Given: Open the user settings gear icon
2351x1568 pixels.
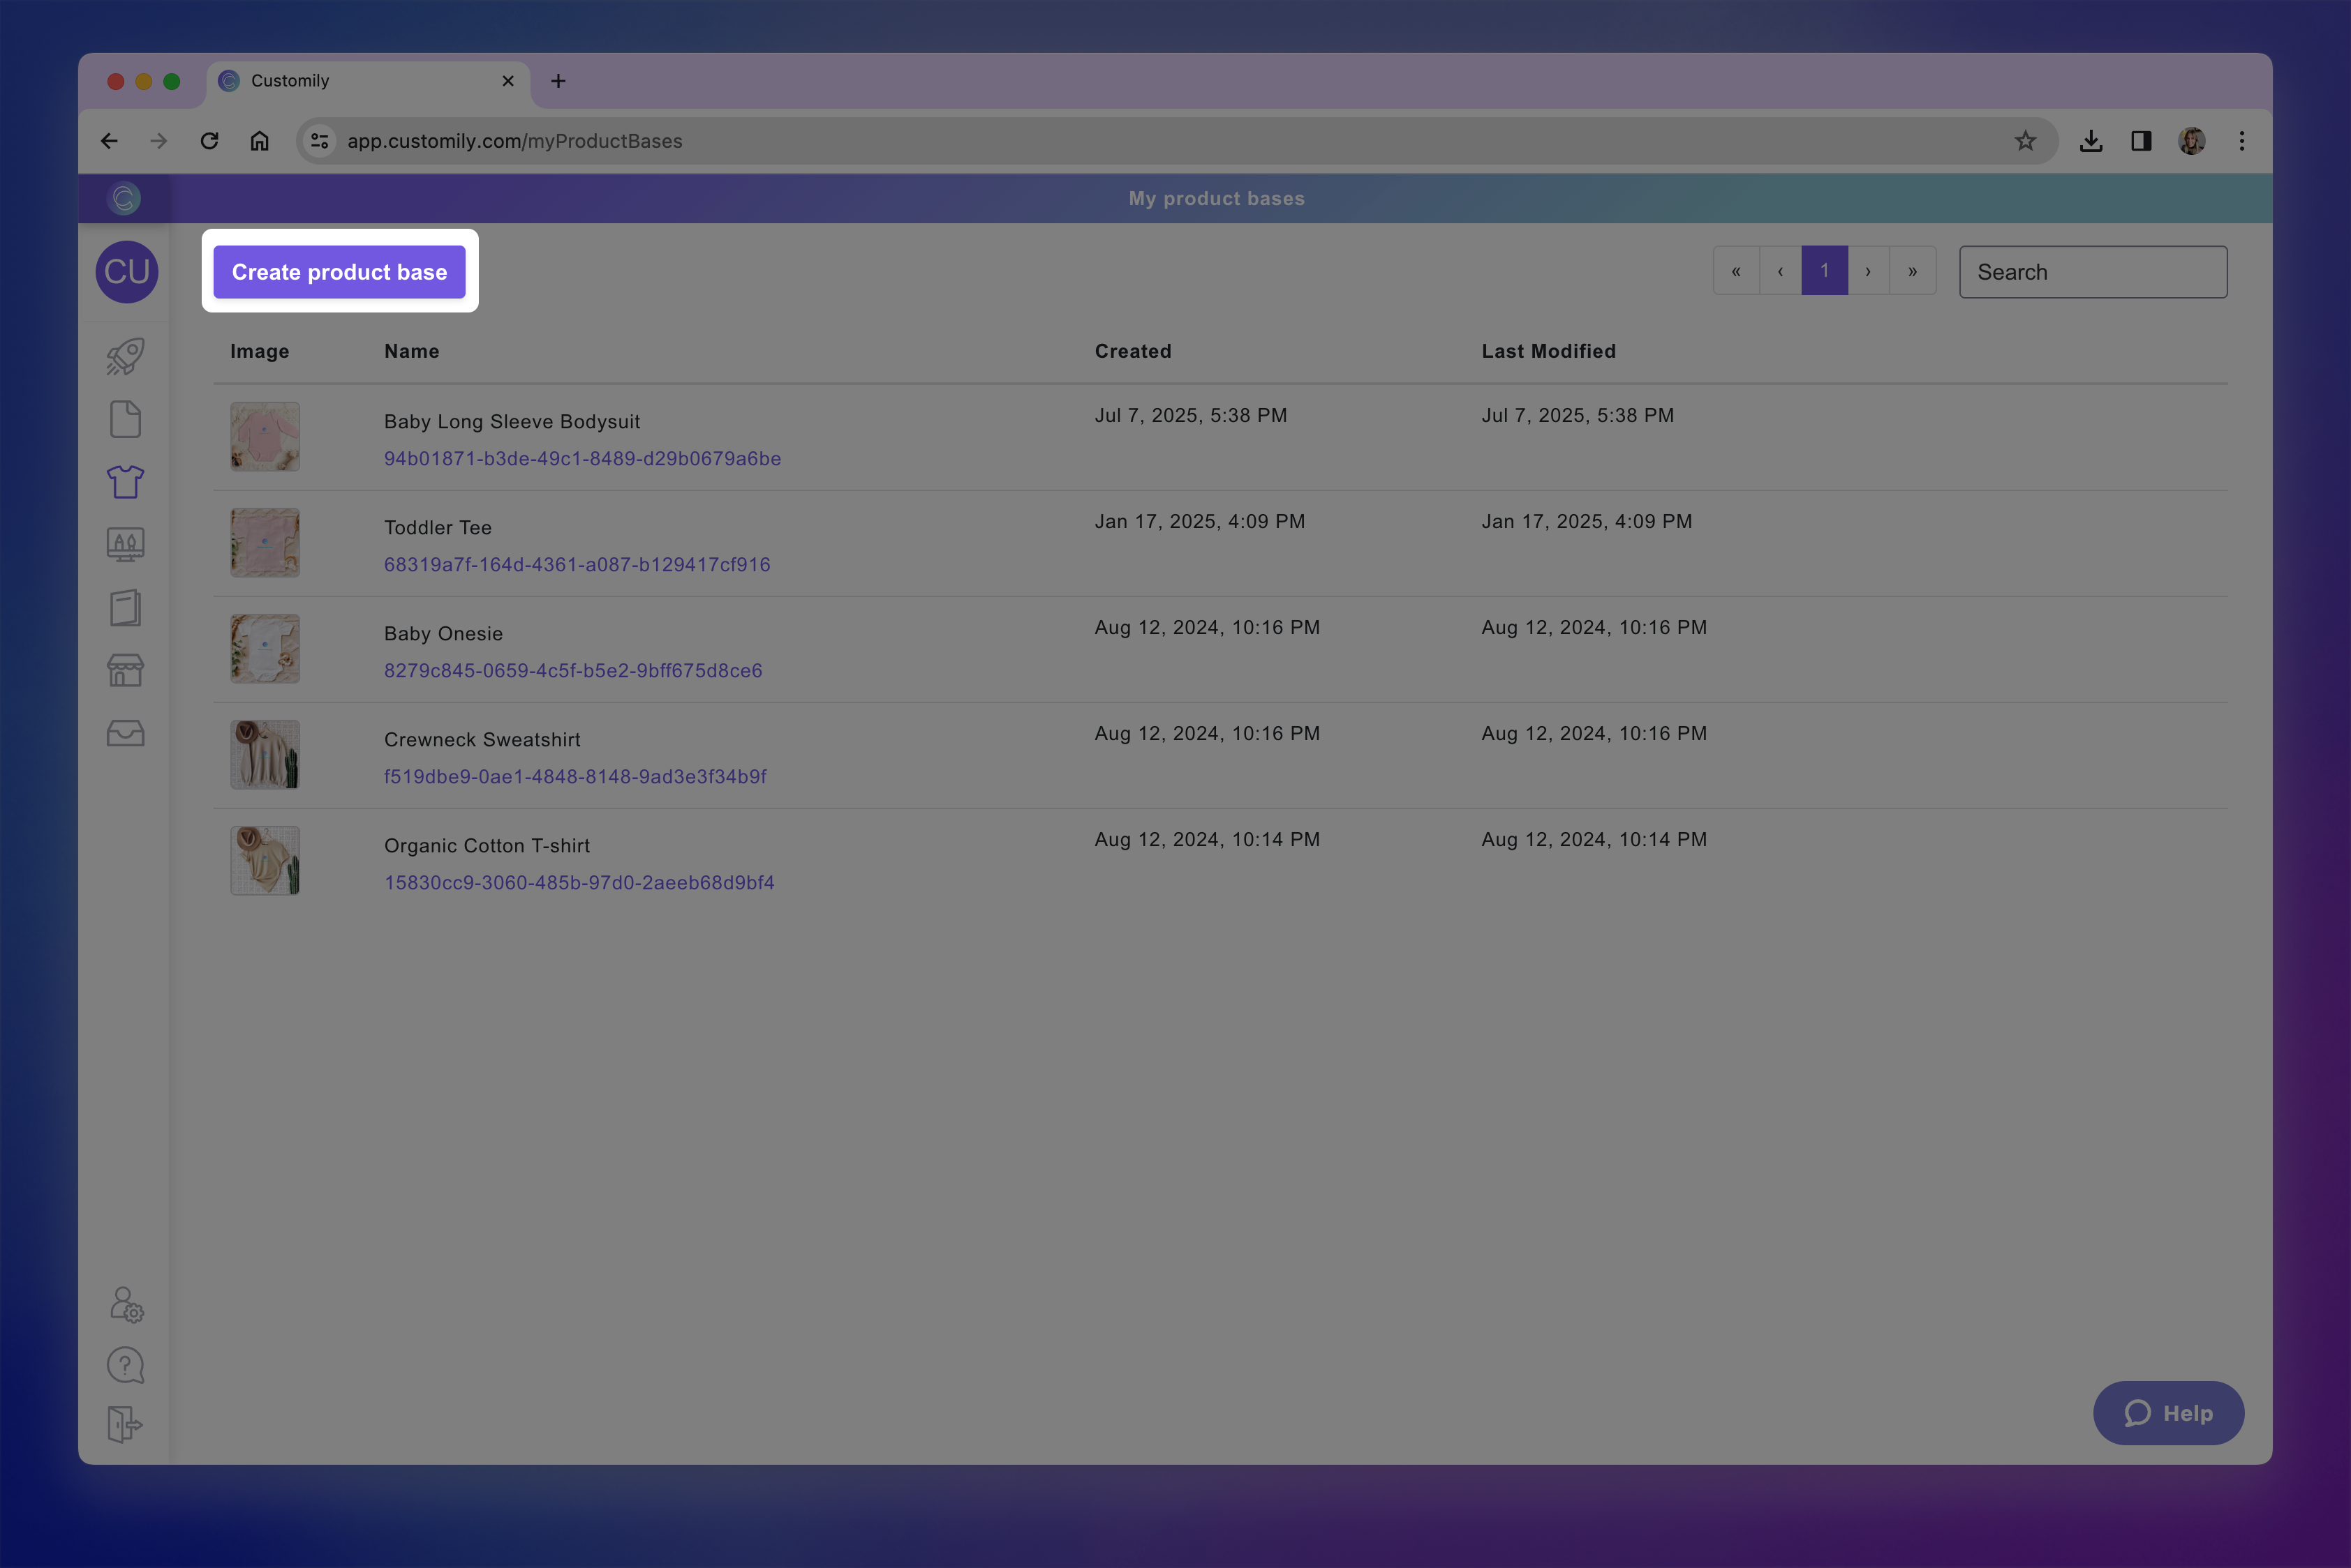Looking at the screenshot, I should click(x=126, y=1304).
